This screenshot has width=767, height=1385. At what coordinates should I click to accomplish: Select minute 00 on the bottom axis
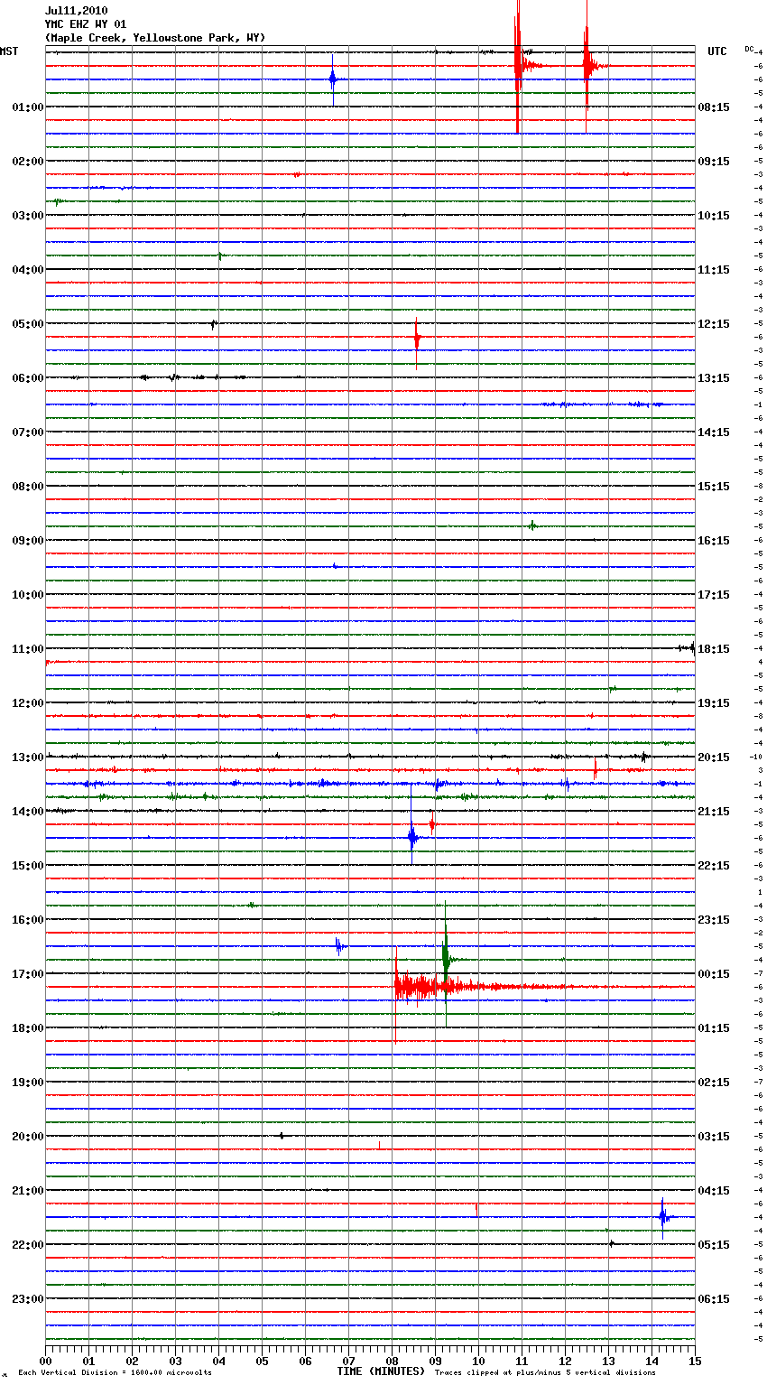(x=45, y=1360)
